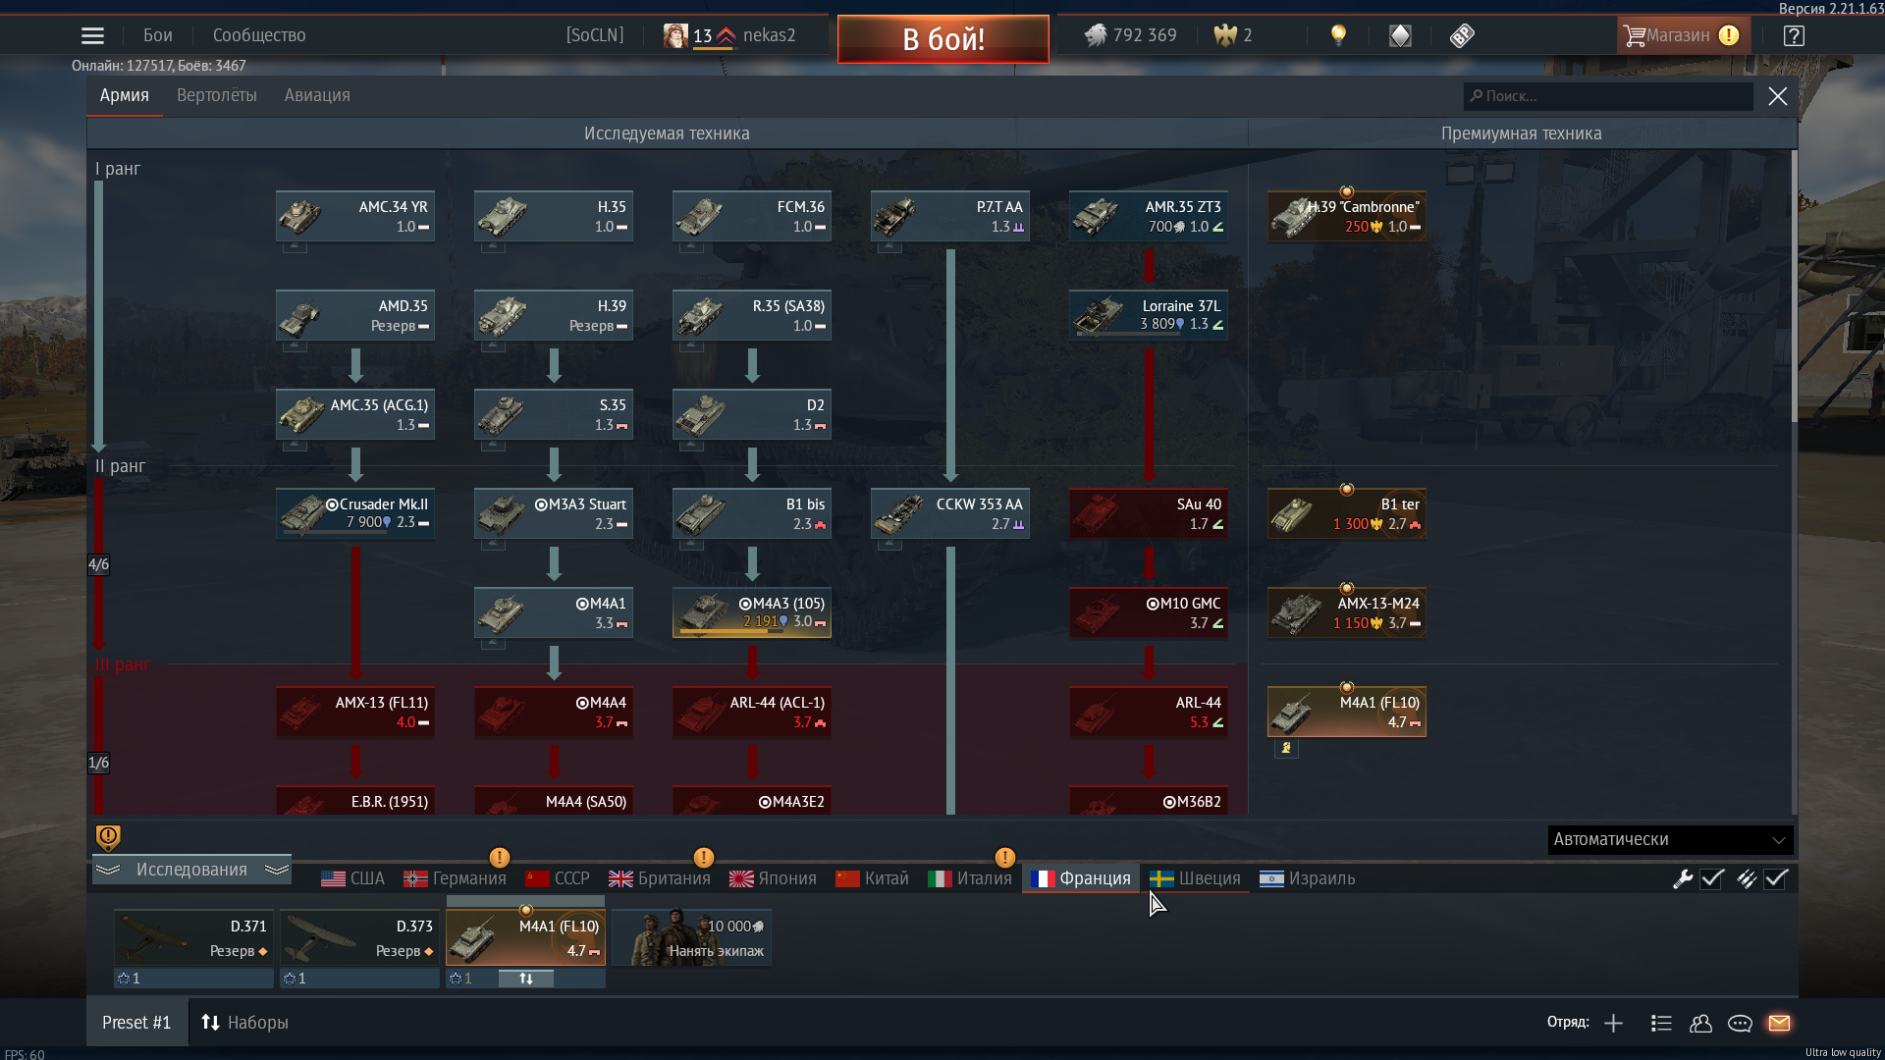Select the CCKW 353 AA card
Image resolution: width=1885 pixels, height=1060 pixels.
click(x=950, y=513)
